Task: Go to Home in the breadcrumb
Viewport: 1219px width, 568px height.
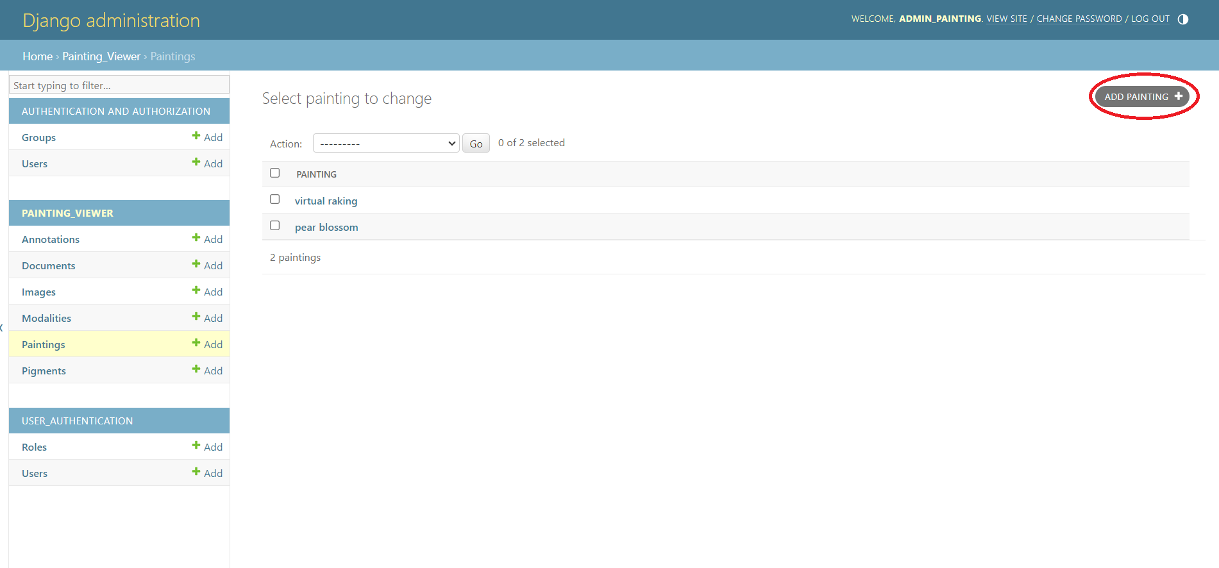Action: [x=37, y=56]
